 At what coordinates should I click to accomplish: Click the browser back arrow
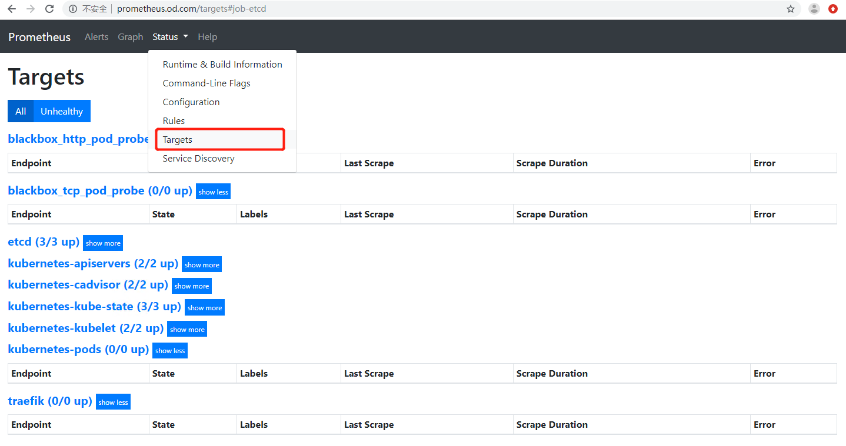tap(12, 9)
